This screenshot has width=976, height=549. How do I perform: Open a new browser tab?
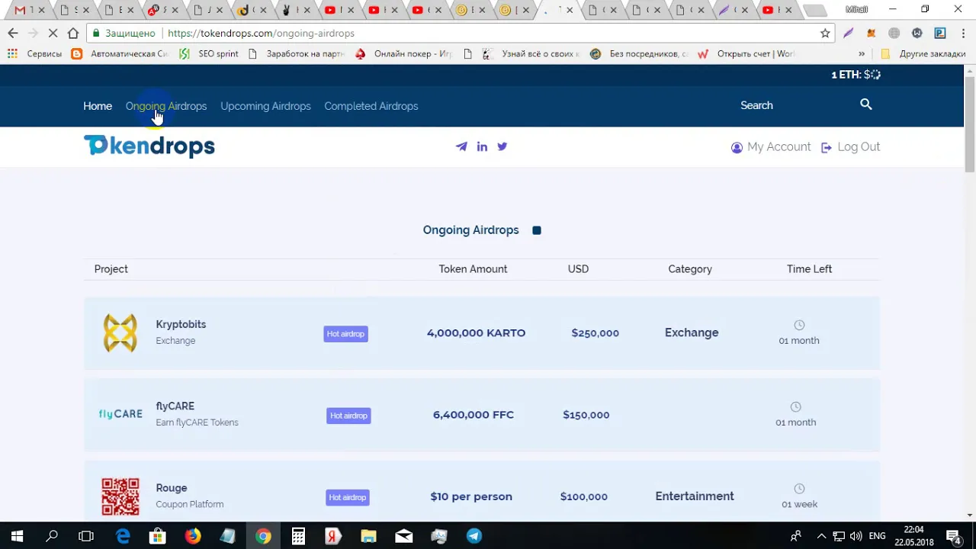[x=814, y=10]
